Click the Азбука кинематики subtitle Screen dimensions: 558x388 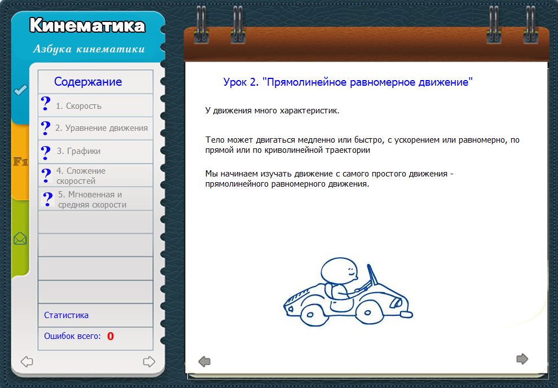(x=89, y=49)
